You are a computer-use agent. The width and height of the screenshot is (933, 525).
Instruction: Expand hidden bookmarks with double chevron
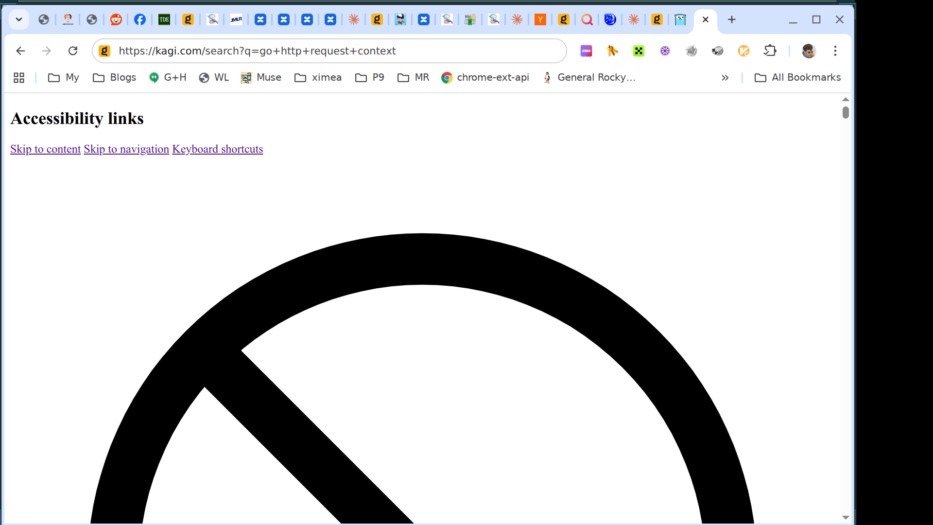725,78
